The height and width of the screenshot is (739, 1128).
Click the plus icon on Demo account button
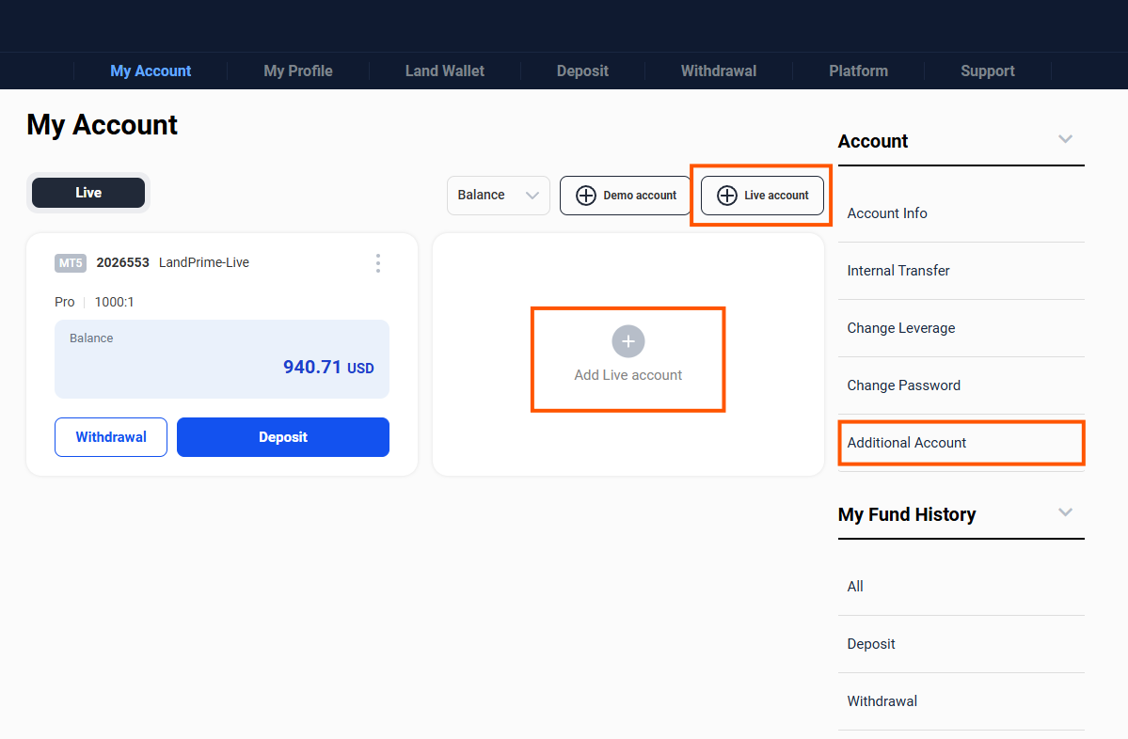pyautogui.click(x=586, y=196)
